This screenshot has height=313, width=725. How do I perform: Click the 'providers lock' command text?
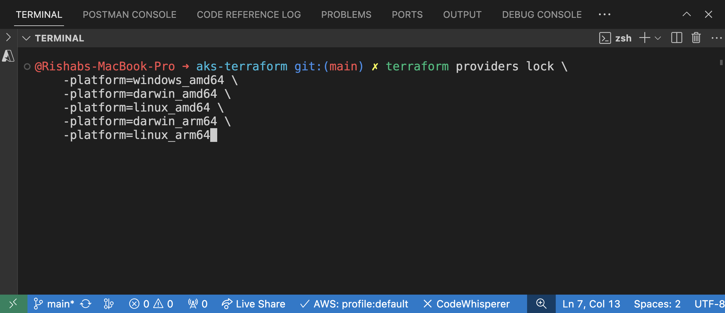(x=505, y=67)
